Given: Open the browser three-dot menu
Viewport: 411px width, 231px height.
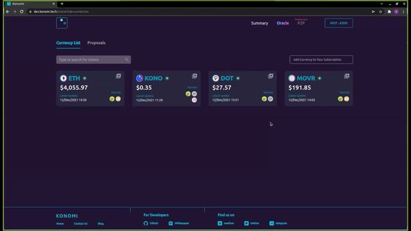Looking at the screenshot, I should (403, 12).
